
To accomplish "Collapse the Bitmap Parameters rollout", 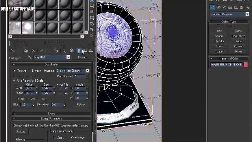I will click(52, 118).
